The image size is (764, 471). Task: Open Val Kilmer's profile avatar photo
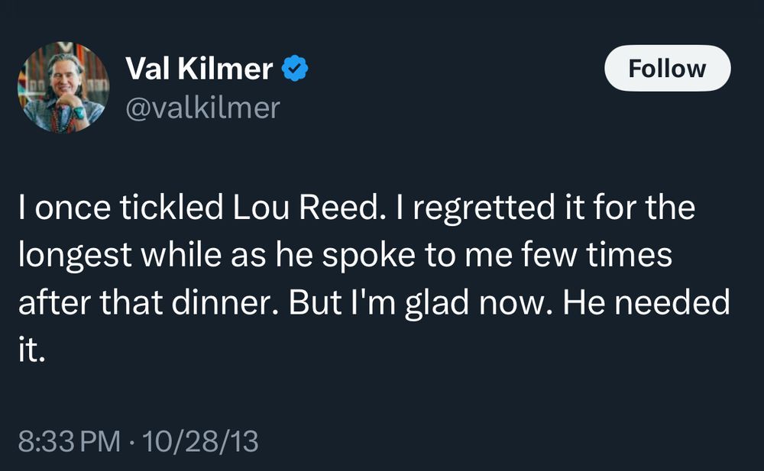64,87
